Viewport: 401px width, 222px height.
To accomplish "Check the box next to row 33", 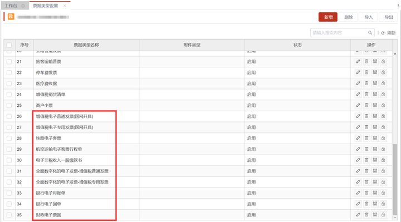I will 9,193.
